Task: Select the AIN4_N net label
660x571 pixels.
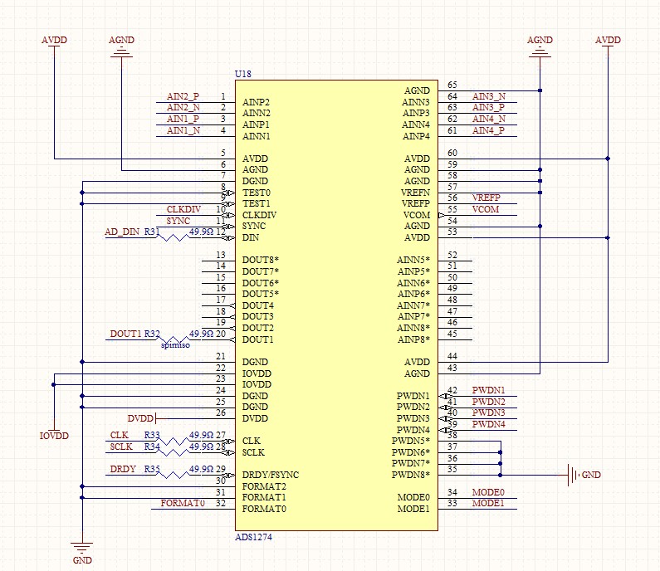Action: click(x=489, y=119)
